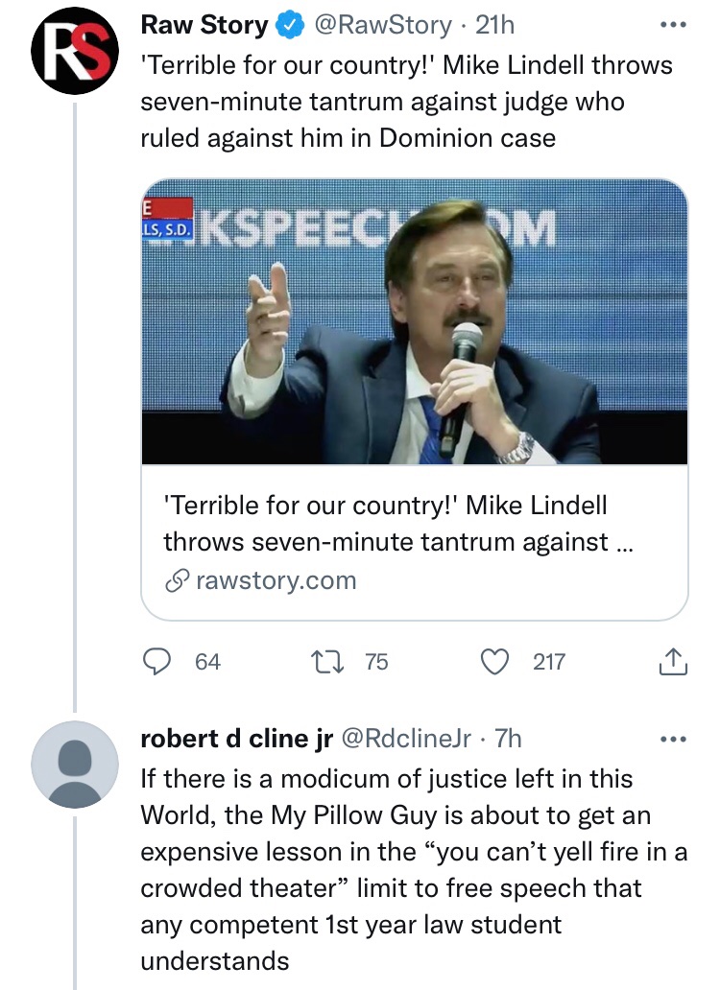The height and width of the screenshot is (990, 720).
Task: Share the Raw Story tweet
Action: pos(673,662)
